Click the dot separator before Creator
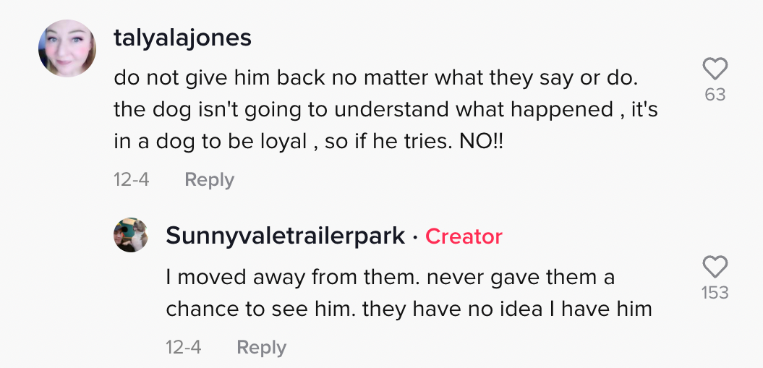This screenshot has height=368, width=763. tap(415, 236)
